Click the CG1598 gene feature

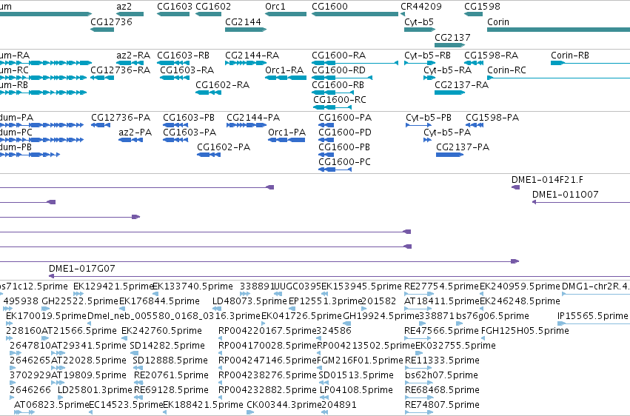click(x=473, y=14)
